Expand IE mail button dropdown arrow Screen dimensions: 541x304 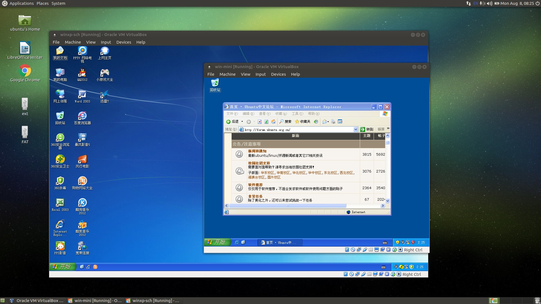[328, 122]
